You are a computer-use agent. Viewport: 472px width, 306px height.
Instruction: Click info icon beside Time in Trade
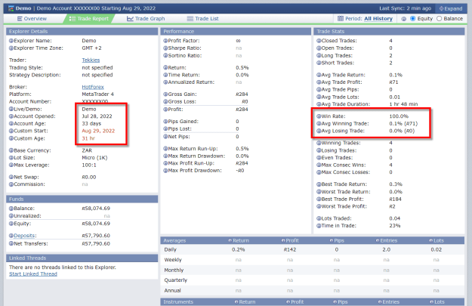[x=319, y=226]
